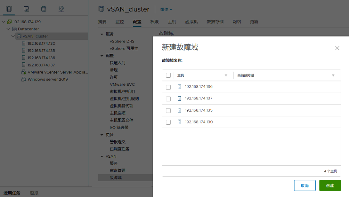Image resolution: width=349 pixels, height=197 pixels.
Task: Switch to the 网络 tab
Action: (237, 22)
